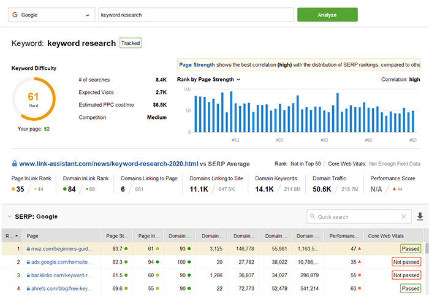
Task: Click the lock icon in the ahrefs.com row
Action: [x=28, y=288]
